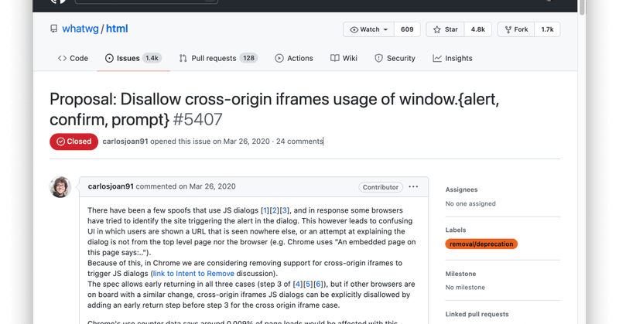Screen dimensions: 619x324
Task: Click the red Closed status badge
Action: [74, 142]
